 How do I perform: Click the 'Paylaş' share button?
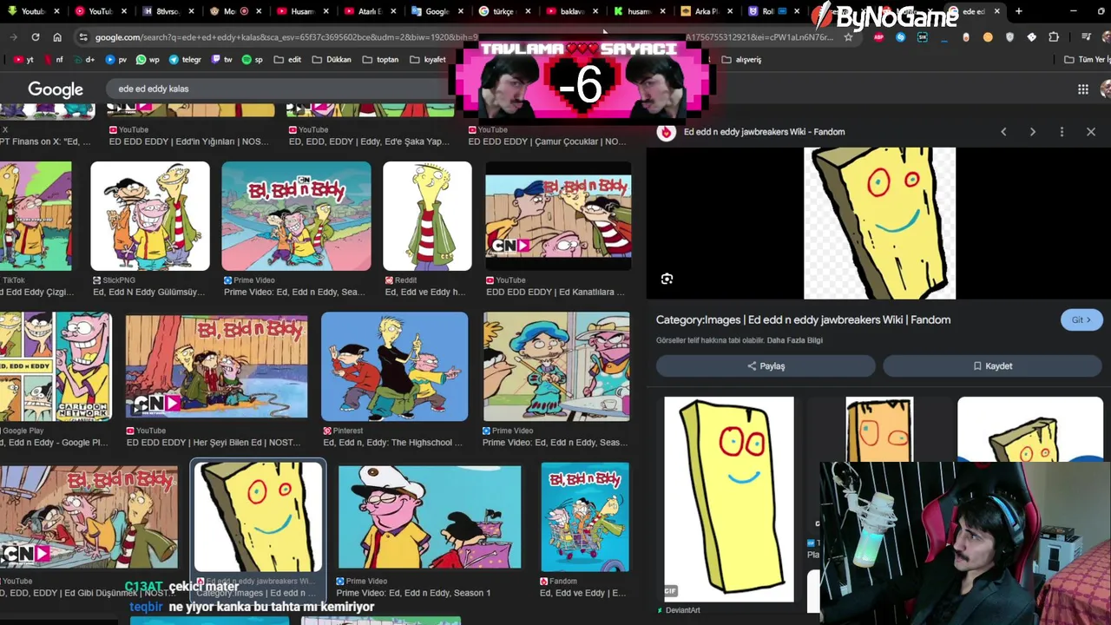765,366
